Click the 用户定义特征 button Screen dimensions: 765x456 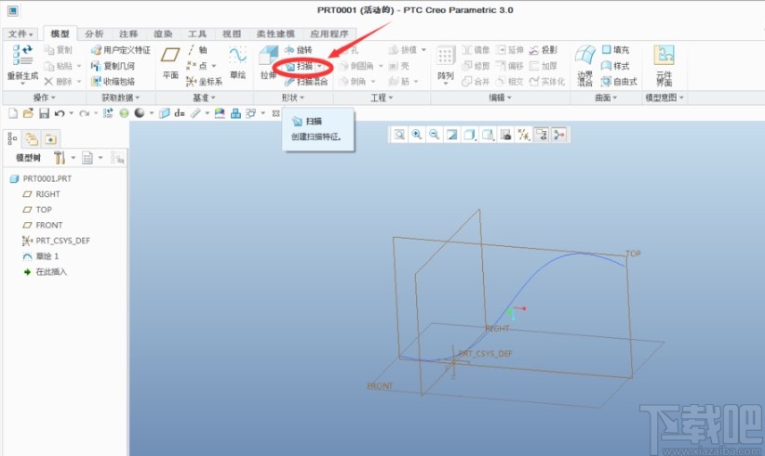(120, 50)
